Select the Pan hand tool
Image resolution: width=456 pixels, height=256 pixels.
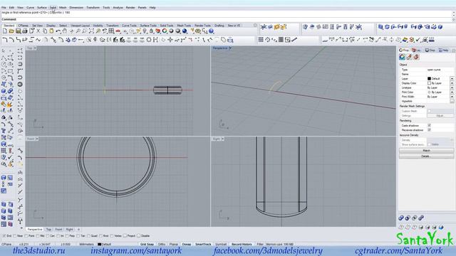65,31
